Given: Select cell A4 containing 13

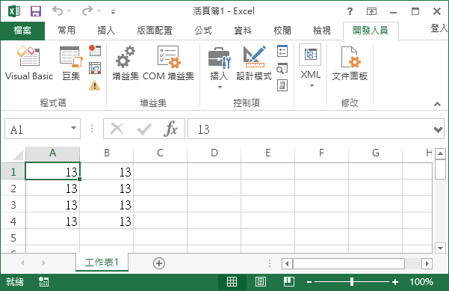Looking at the screenshot, I should [x=53, y=221].
